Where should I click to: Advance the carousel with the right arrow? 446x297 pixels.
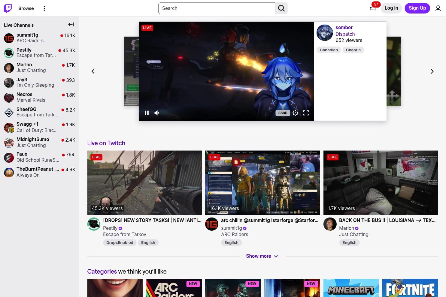click(x=432, y=71)
